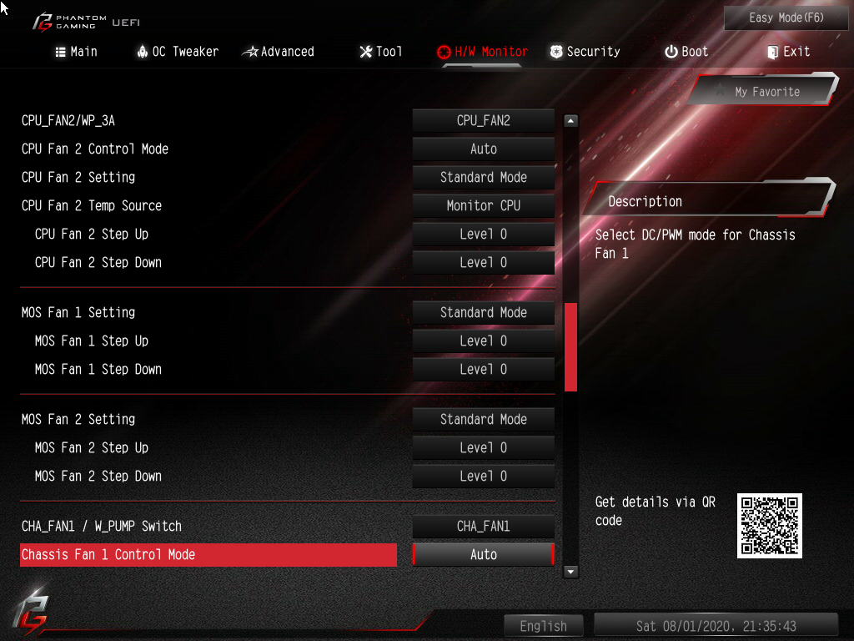Click the QR code image
The width and height of the screenshot is (854, 641).
[x=770, y=526]
